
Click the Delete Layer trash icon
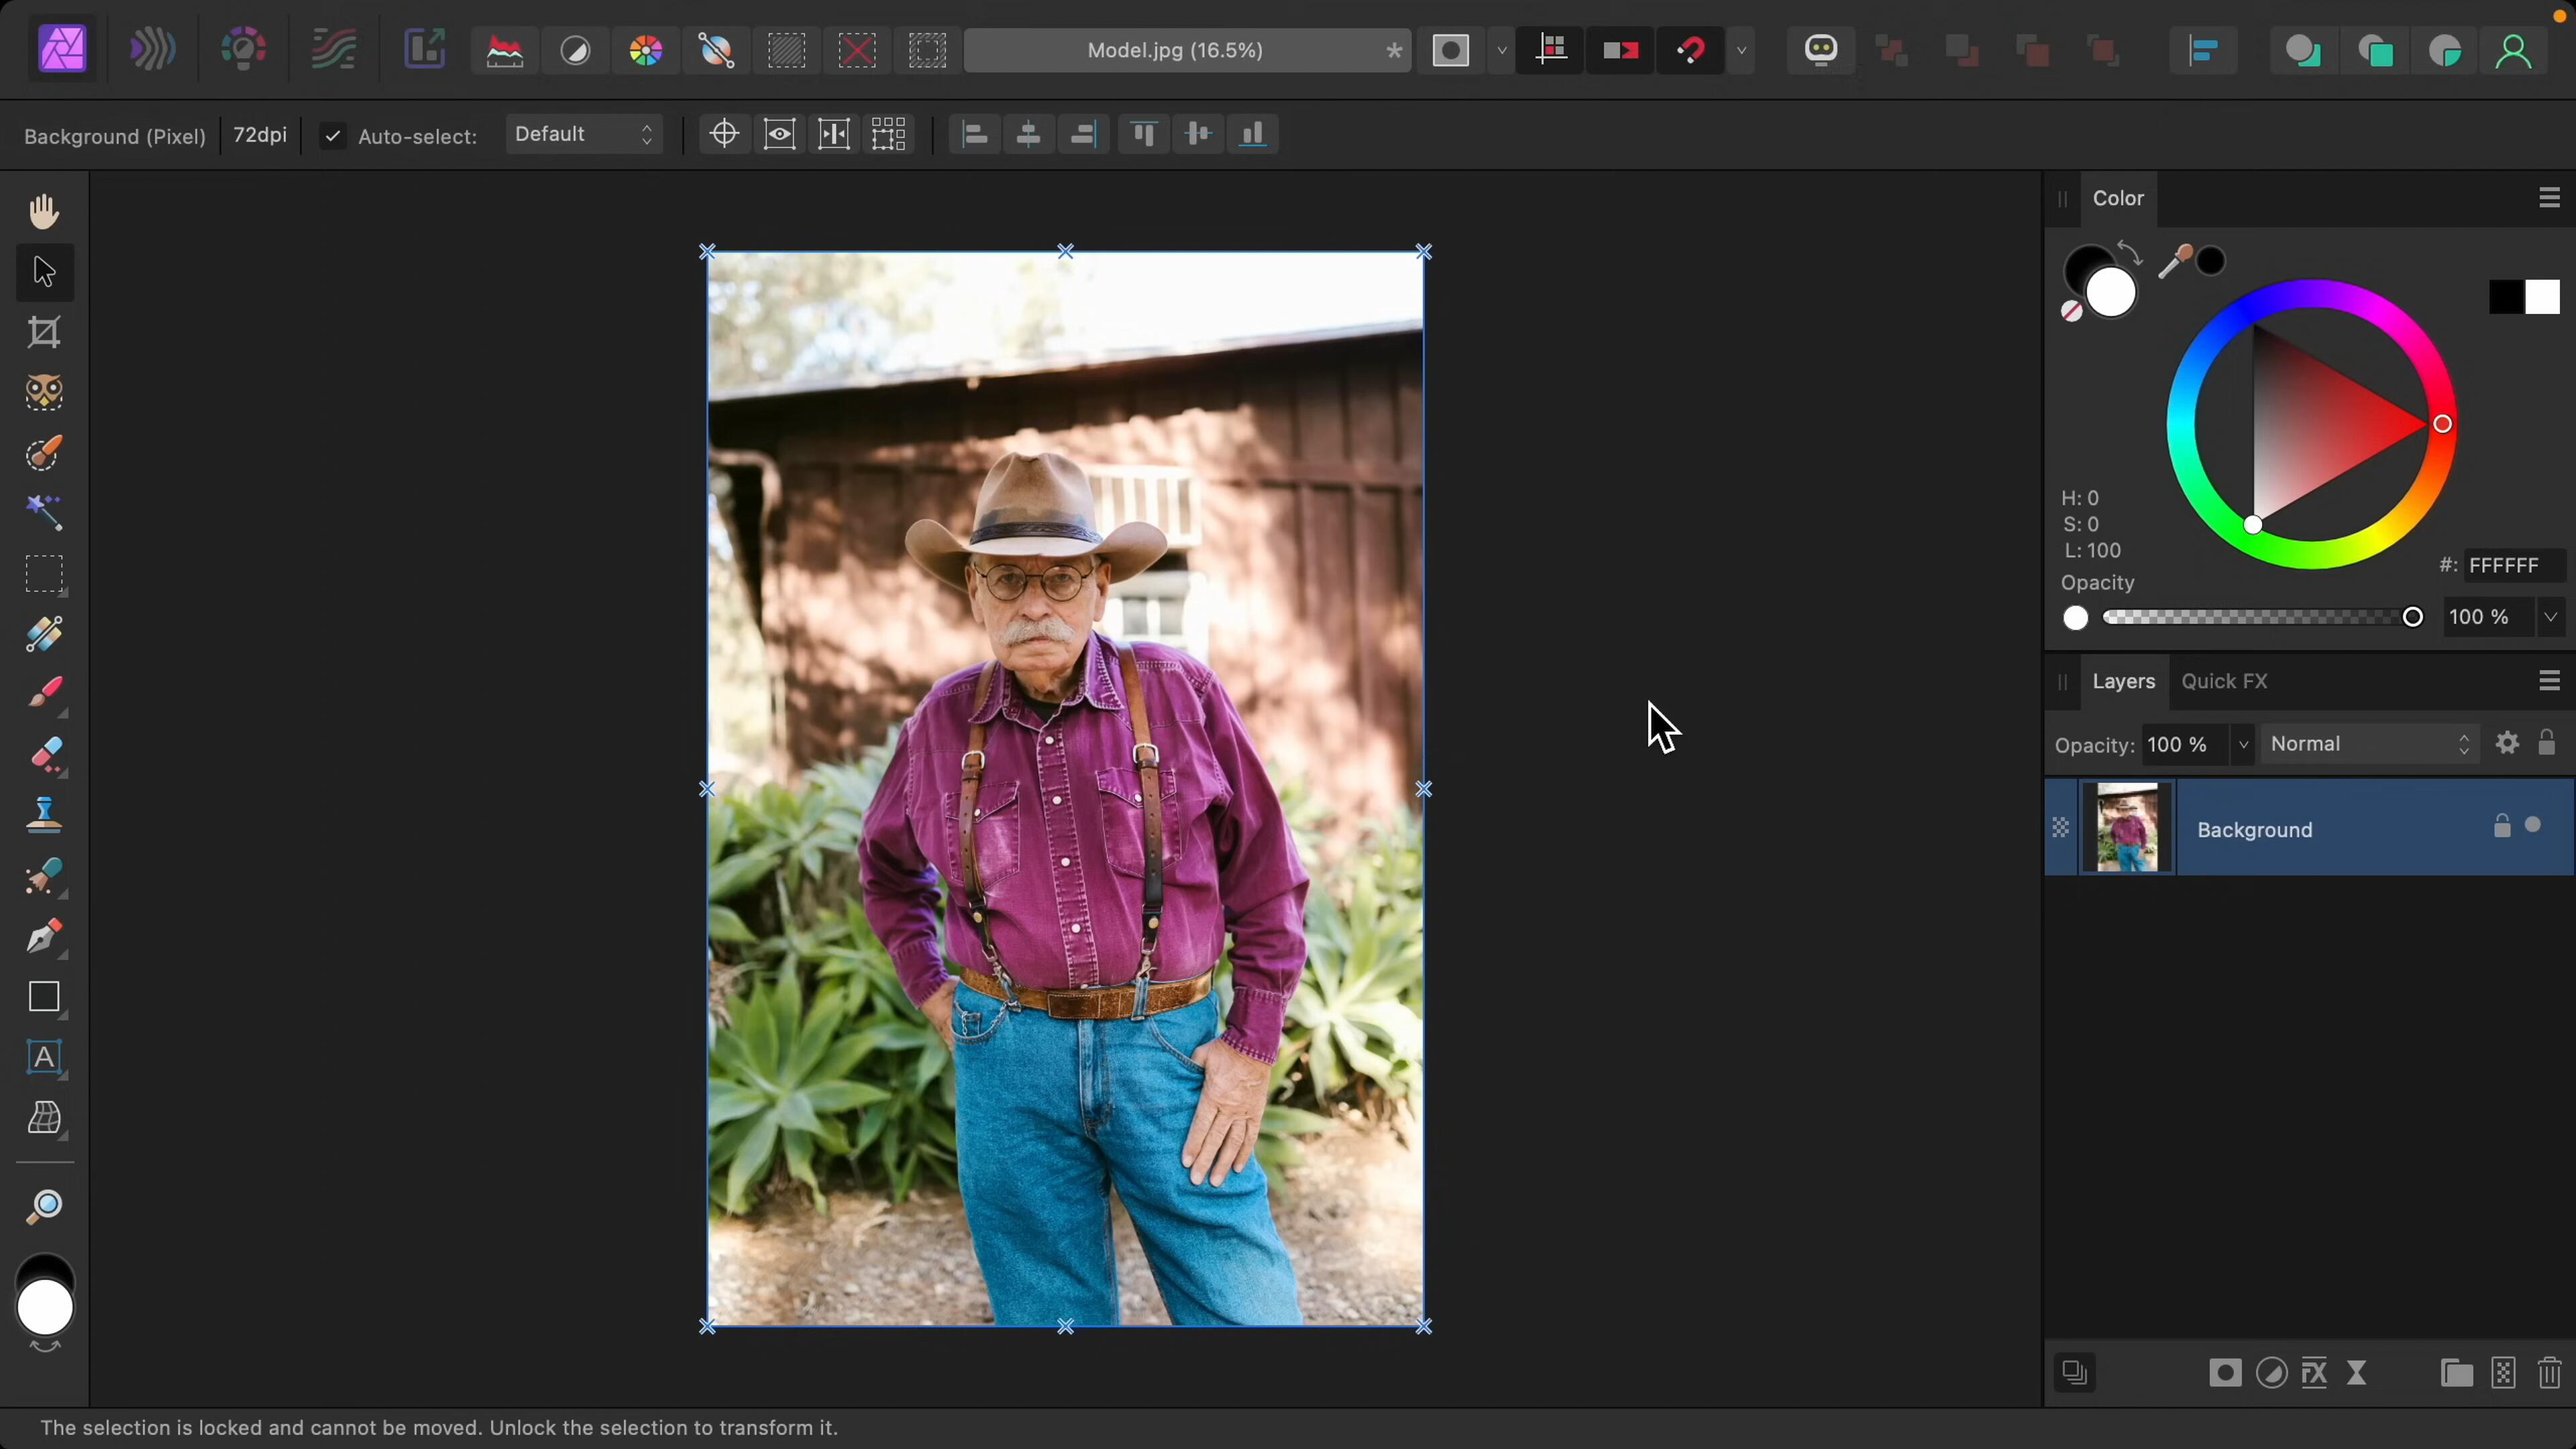(2549, 1373)
